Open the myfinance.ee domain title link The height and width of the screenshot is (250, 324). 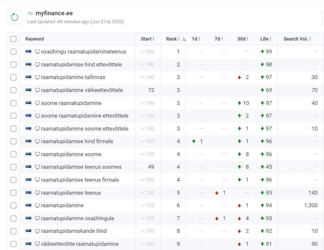[54, 13]
